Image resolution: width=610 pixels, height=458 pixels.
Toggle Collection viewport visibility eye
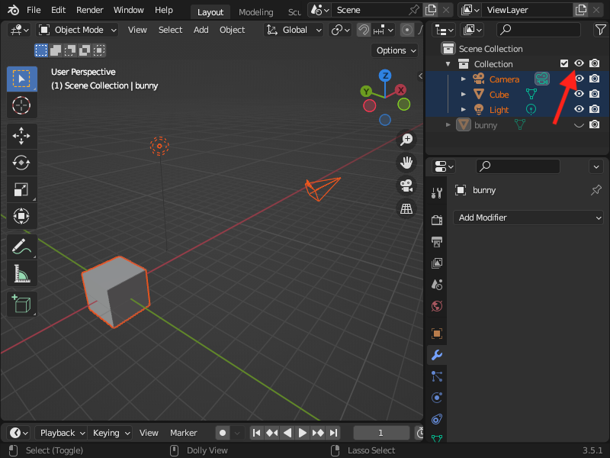click(579, 63)
